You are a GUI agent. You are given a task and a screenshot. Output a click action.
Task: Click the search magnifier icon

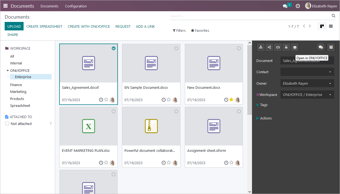coord(333,16)
